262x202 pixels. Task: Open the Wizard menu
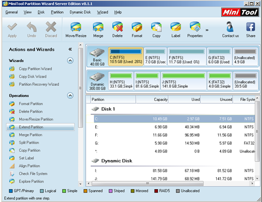(102, 12)
